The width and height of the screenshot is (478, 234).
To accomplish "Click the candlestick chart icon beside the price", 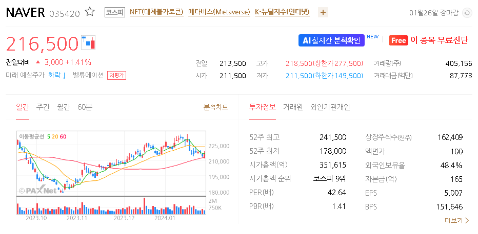I will [x=88, y=42].
